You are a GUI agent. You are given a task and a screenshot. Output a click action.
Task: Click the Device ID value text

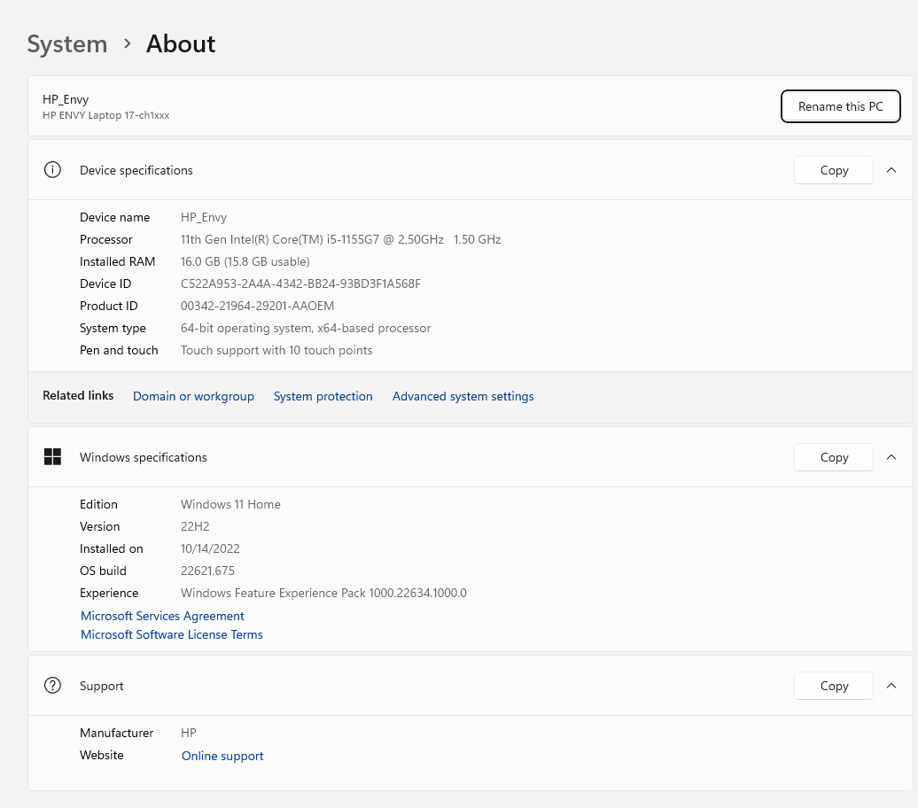pos(300,284)
